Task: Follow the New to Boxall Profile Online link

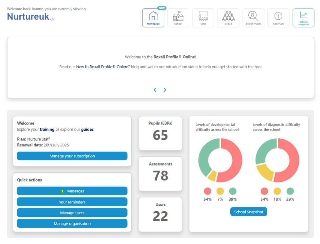Action: click(x=102, y=67)
